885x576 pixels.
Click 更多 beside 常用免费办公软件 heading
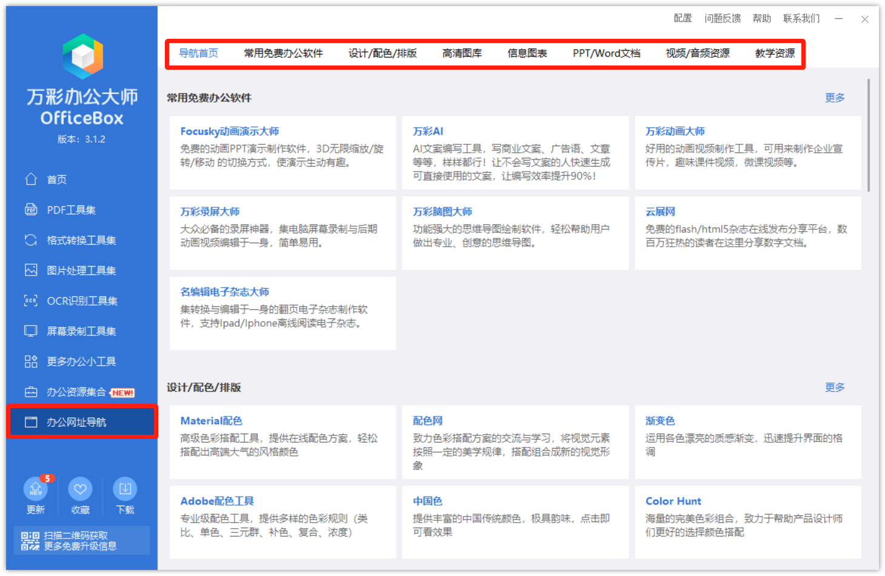(x=835, y=98)
